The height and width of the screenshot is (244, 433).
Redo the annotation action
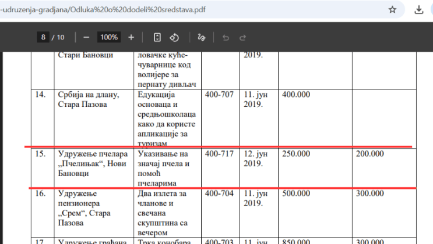[242, 37]
